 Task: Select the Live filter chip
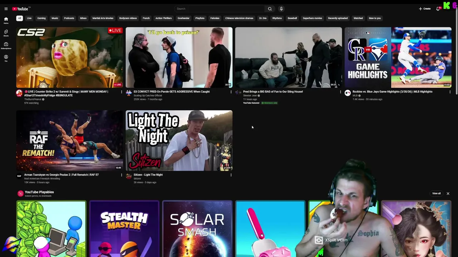(29, 18)
